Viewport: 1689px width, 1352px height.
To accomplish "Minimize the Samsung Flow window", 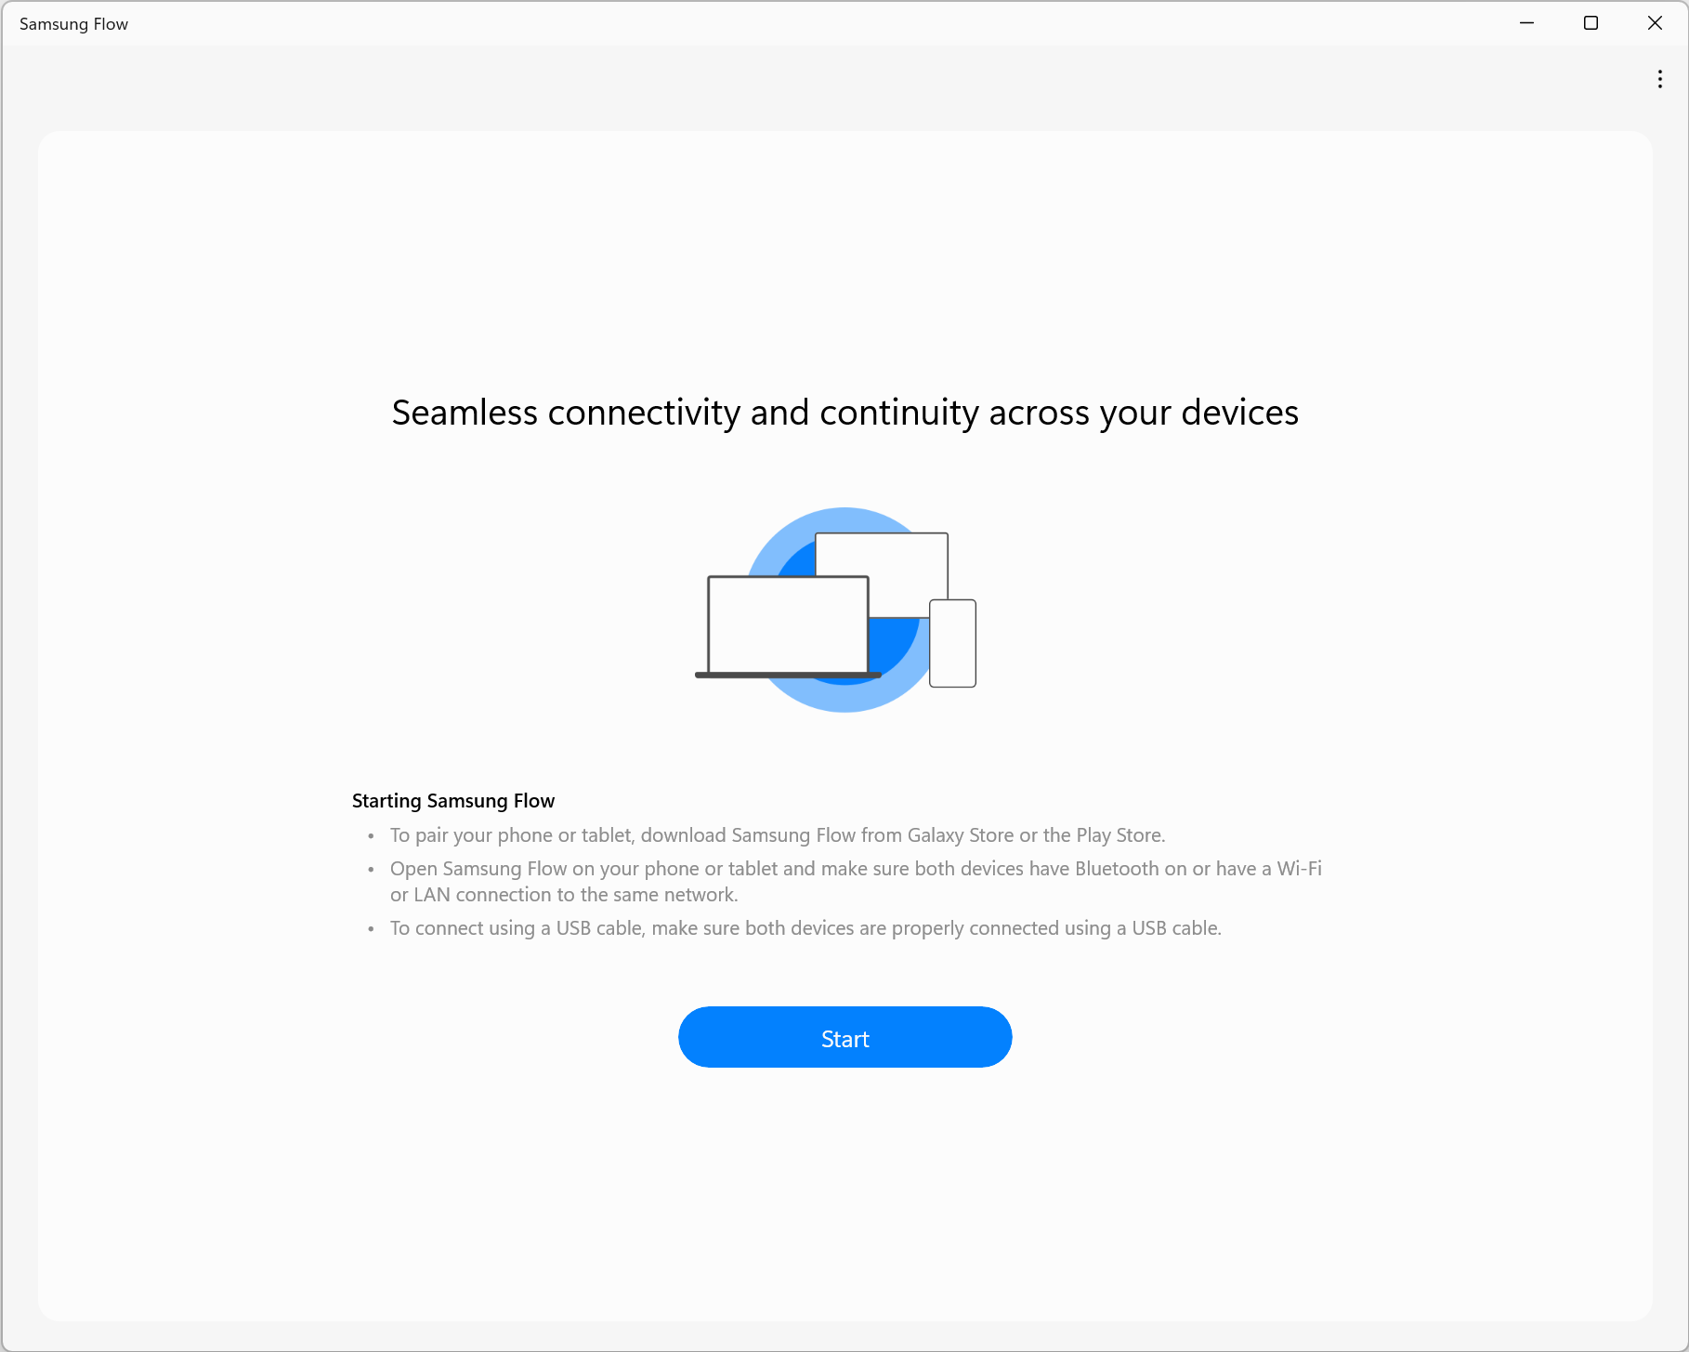I will pos(1526,23).
